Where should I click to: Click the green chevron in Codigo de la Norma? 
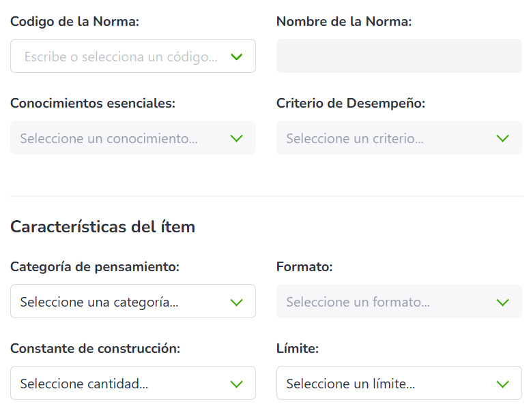click(x=237, y=57)
